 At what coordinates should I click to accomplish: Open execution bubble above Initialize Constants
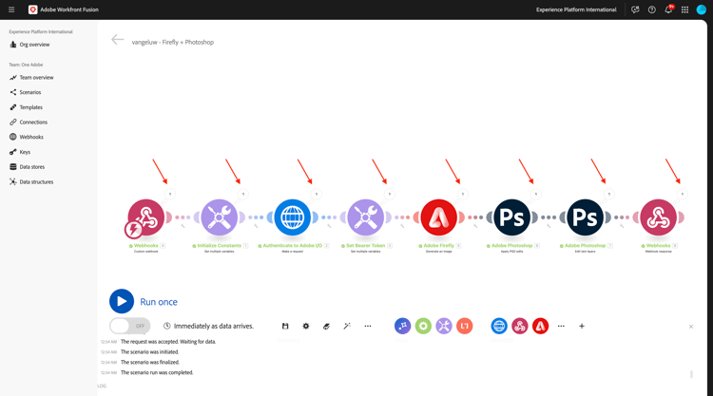click(243, 194)
